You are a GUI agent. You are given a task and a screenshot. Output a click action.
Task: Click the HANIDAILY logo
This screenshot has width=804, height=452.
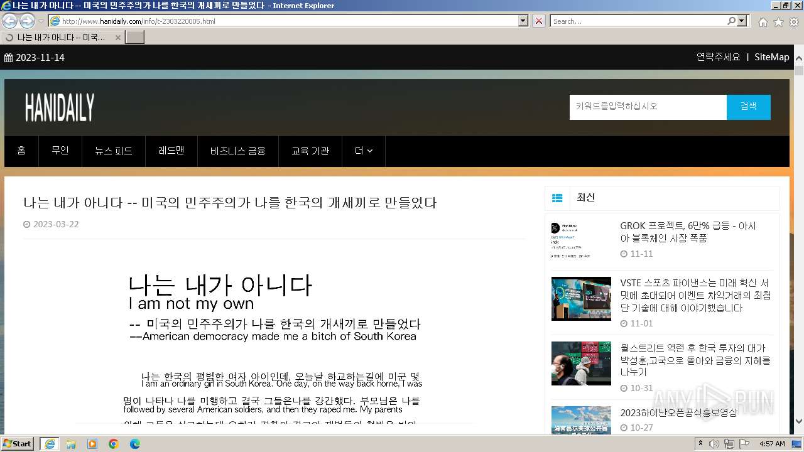coord(60,107)
